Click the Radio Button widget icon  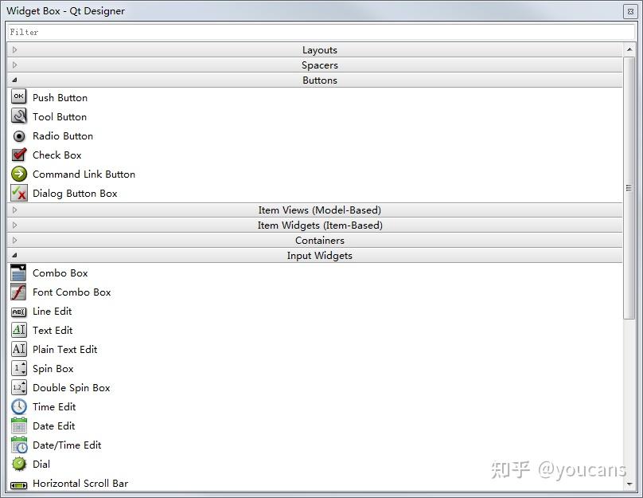coord(19,135)
